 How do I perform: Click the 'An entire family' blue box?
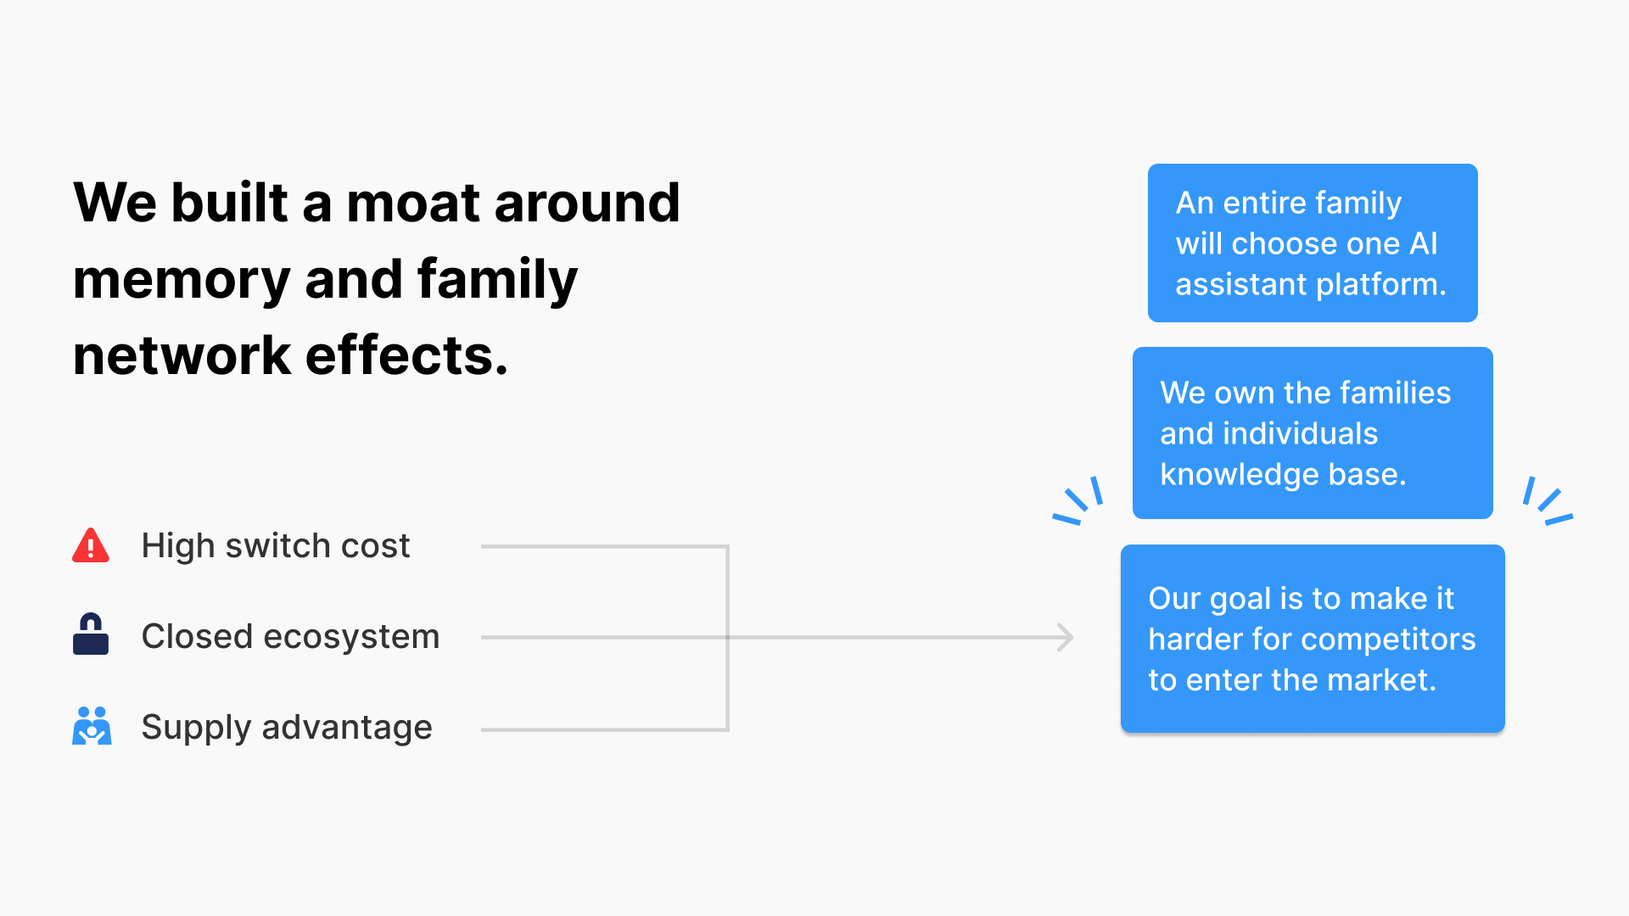1313,243
